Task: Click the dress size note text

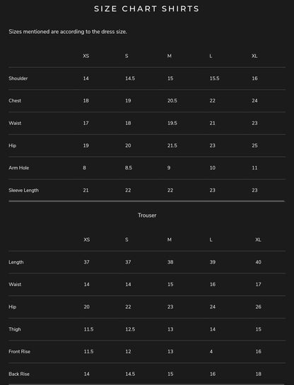Action: coord(68,32)
